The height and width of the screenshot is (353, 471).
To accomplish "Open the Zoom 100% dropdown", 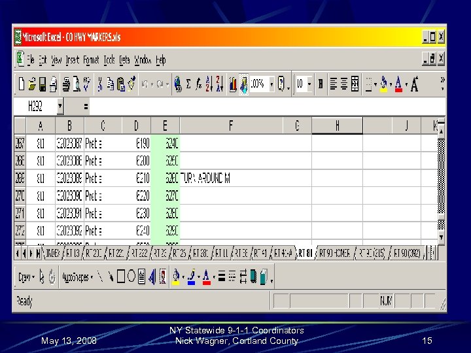I will [271, 84].
